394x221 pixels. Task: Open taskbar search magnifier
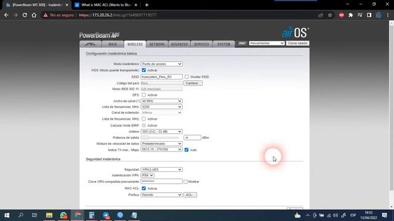(21, 215)
